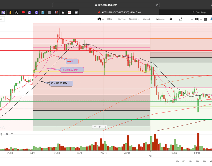Viewport: 212px width, 166px height.
Task: Select the 6M range
Action: click(x=205, y=162)
